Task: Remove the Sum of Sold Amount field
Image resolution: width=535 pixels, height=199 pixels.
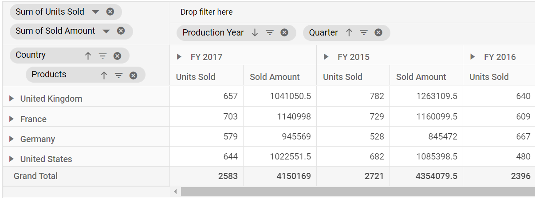Action: (121, 31)
